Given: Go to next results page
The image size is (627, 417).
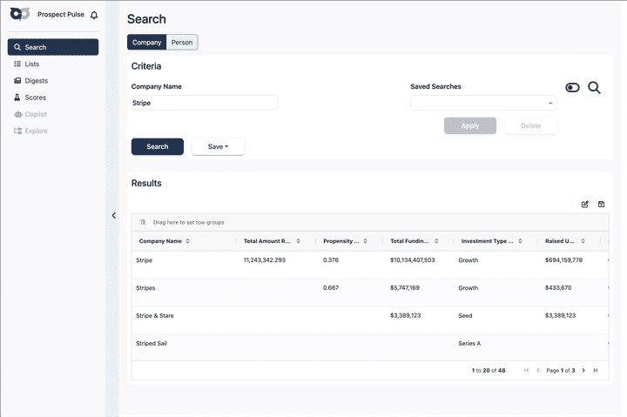Looking at the screenshot, I should [583, 371].
